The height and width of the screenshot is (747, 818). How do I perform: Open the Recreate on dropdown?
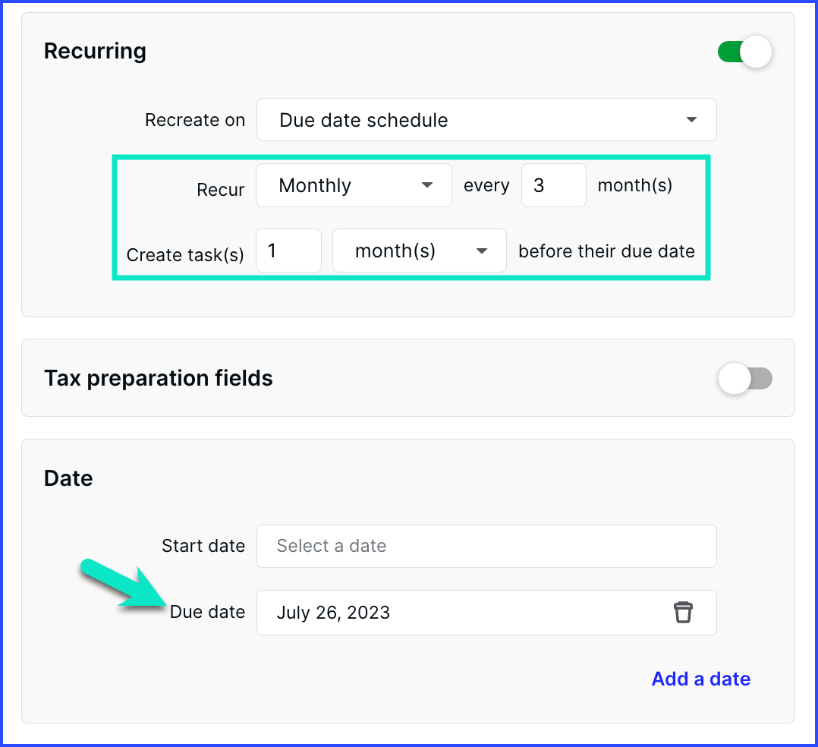pos(486,119)
